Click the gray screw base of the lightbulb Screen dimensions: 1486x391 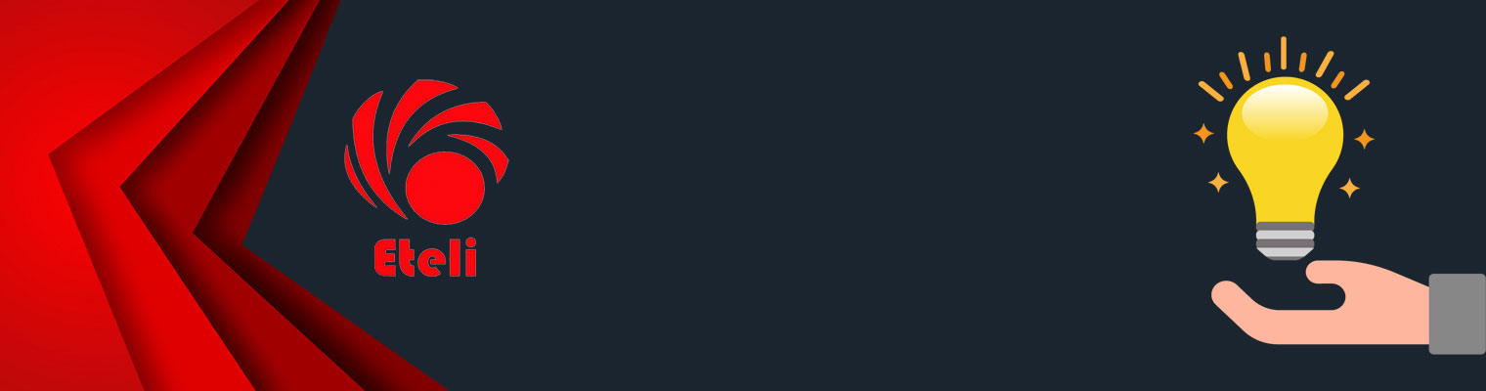coord(1285,240)
